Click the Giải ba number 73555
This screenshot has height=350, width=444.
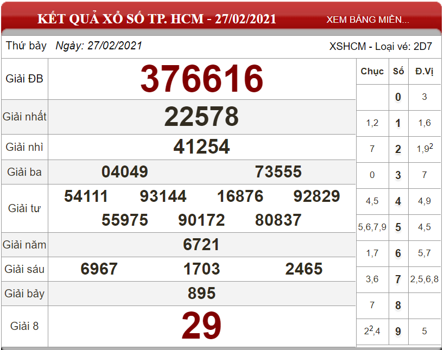click(x=278, y=171)
